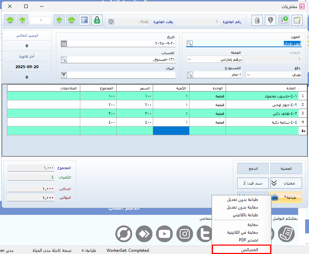Click the 'الدمج' button
Screen dimensions: 309x254
click(x=253, y=168)
